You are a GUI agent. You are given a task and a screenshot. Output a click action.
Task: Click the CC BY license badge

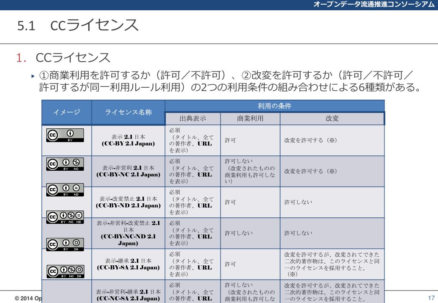(65, 135)
